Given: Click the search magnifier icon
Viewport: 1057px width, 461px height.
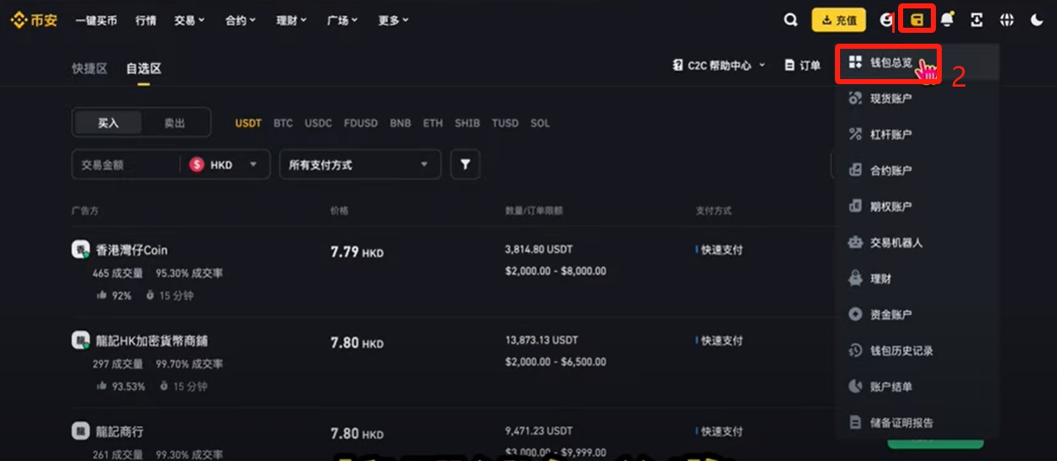Looking at the screenshot, I should tap(790, 20).
